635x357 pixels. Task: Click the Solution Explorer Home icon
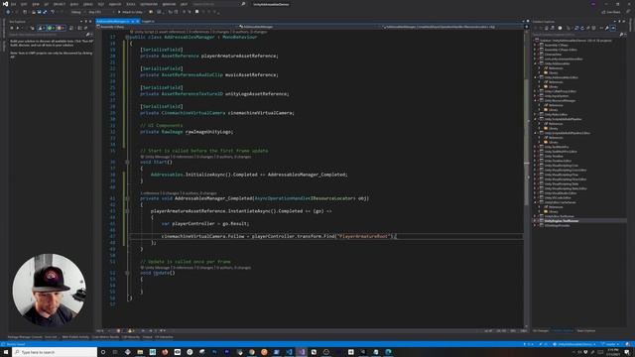(x=547, y=28)
